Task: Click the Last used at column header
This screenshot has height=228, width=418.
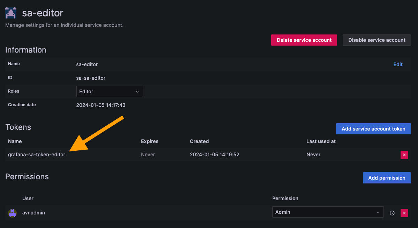Action: (321, 141)
